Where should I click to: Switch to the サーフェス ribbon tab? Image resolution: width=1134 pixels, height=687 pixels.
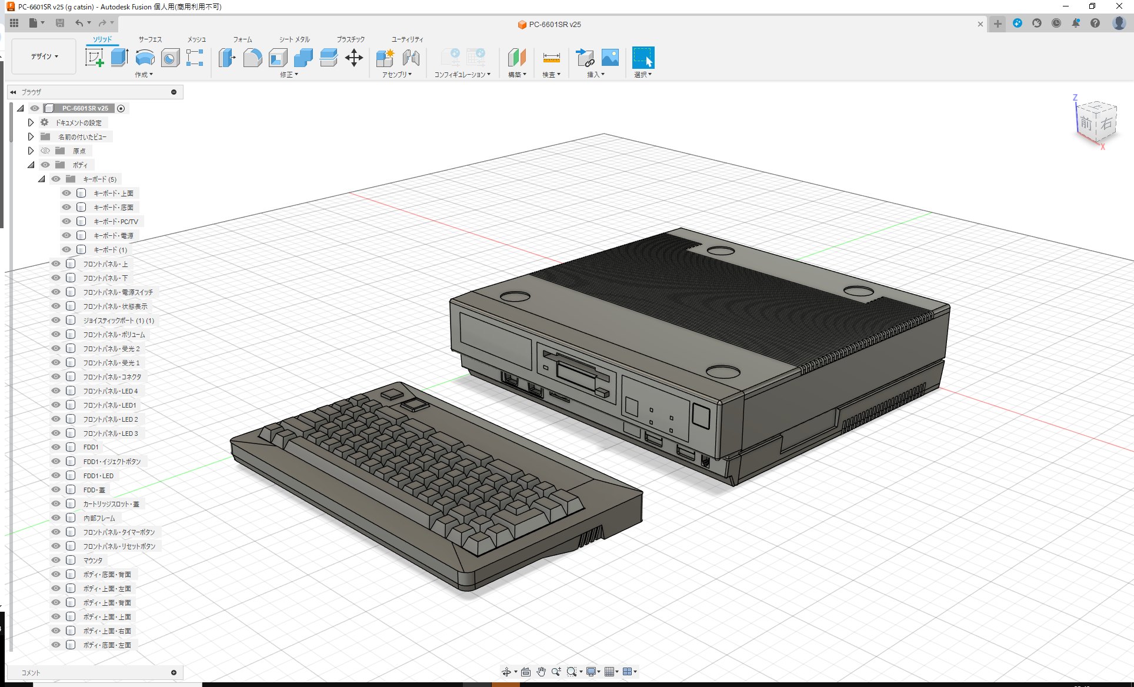149,39
